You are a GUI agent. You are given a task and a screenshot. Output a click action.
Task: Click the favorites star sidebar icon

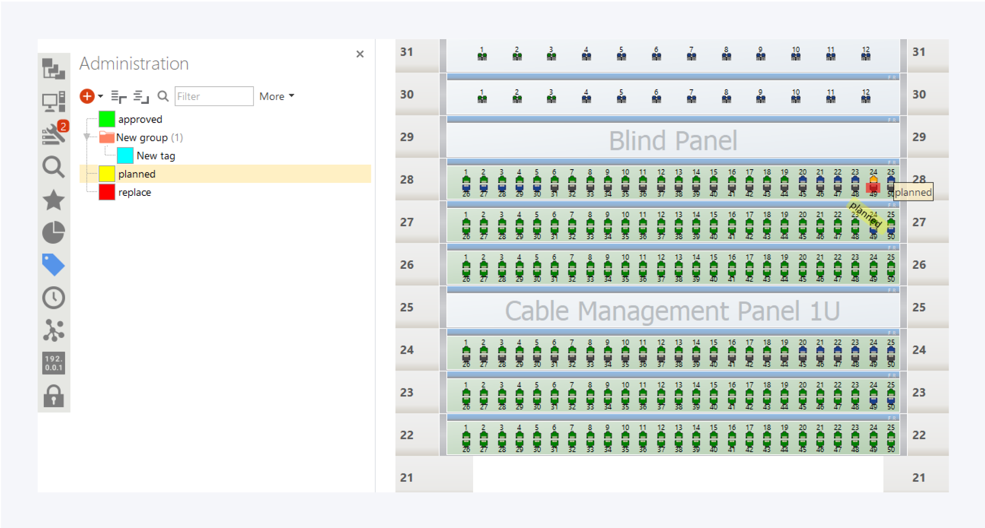(x=53, y=200)
